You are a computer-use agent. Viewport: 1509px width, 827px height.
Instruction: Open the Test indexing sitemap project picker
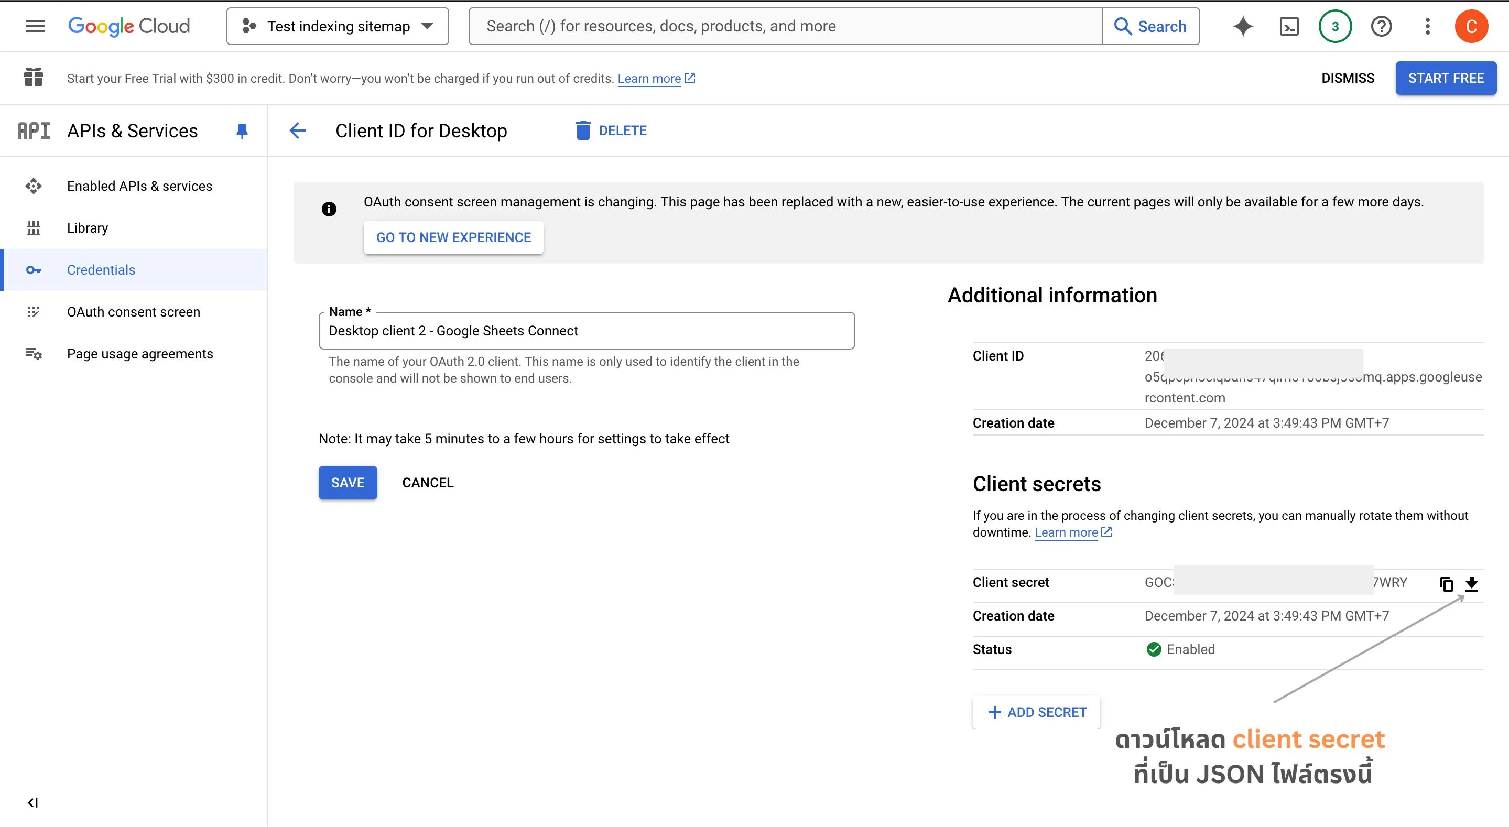click(338, 26)
